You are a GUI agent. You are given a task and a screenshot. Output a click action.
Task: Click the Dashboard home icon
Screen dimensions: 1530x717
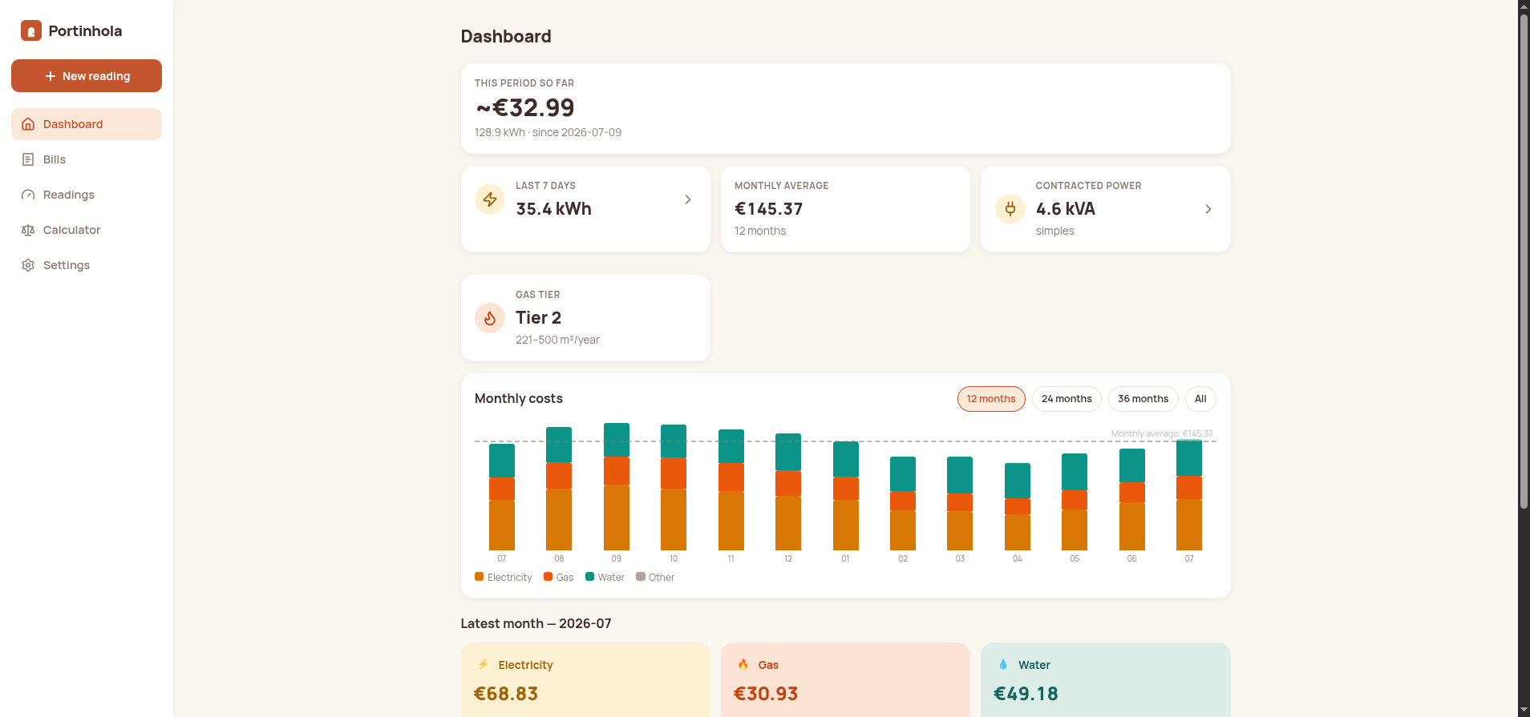28,124
